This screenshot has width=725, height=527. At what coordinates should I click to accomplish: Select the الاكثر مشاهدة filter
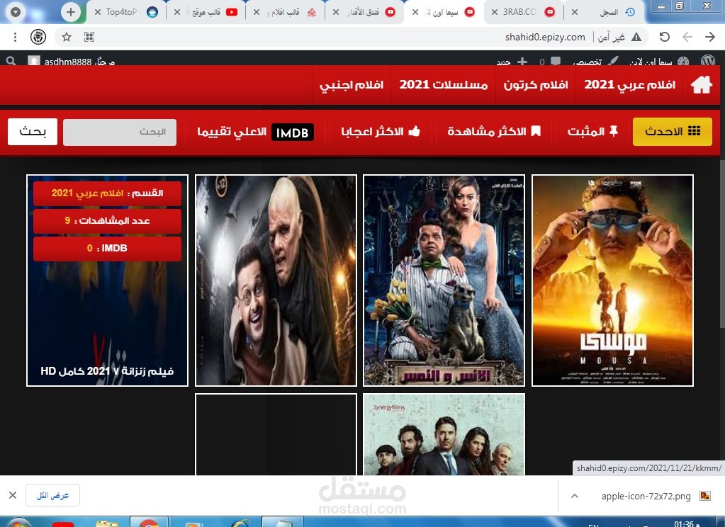click(494, 132)
